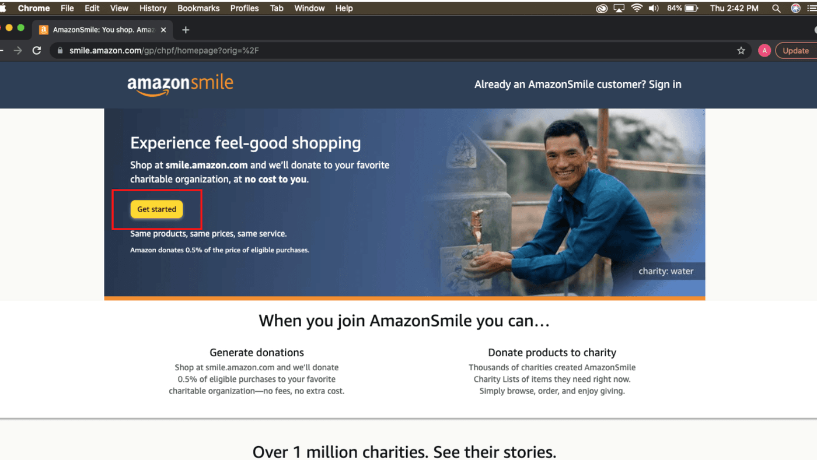817x460 pixels.
Task: Click the Get started button
Action: [x=156, y=209]
